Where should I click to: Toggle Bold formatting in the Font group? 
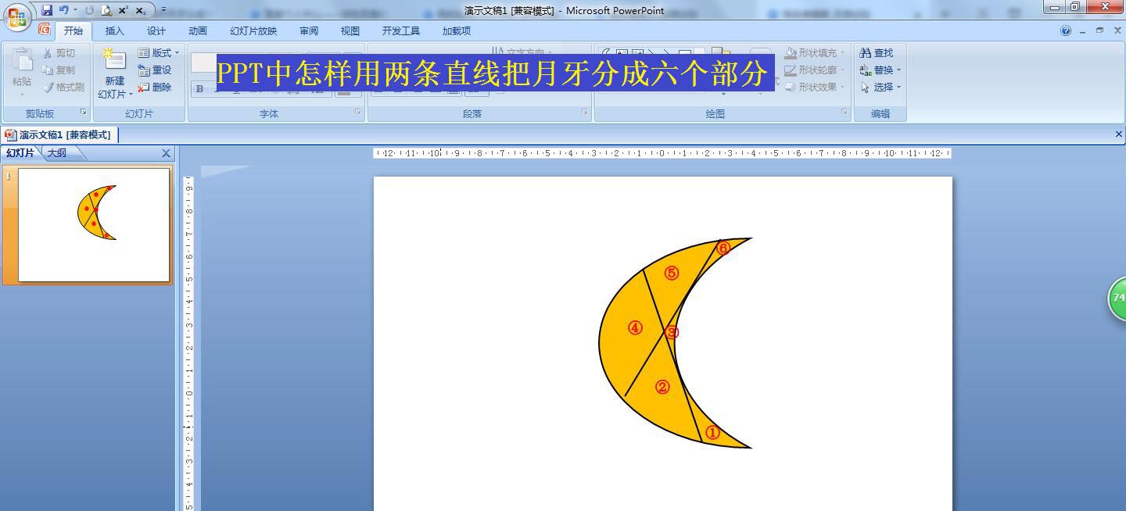[x=200, y=89]
